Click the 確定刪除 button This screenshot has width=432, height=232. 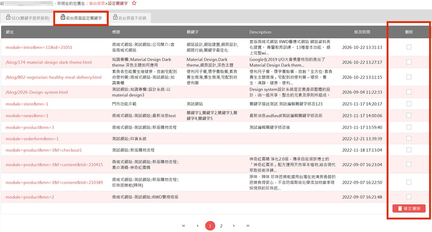[x=409, y=208]
